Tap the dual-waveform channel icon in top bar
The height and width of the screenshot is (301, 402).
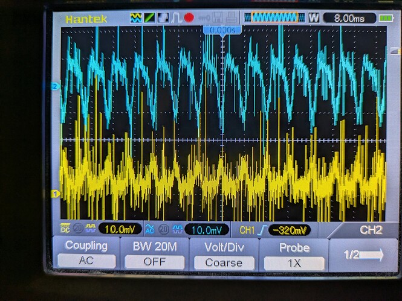coord(136,18)
